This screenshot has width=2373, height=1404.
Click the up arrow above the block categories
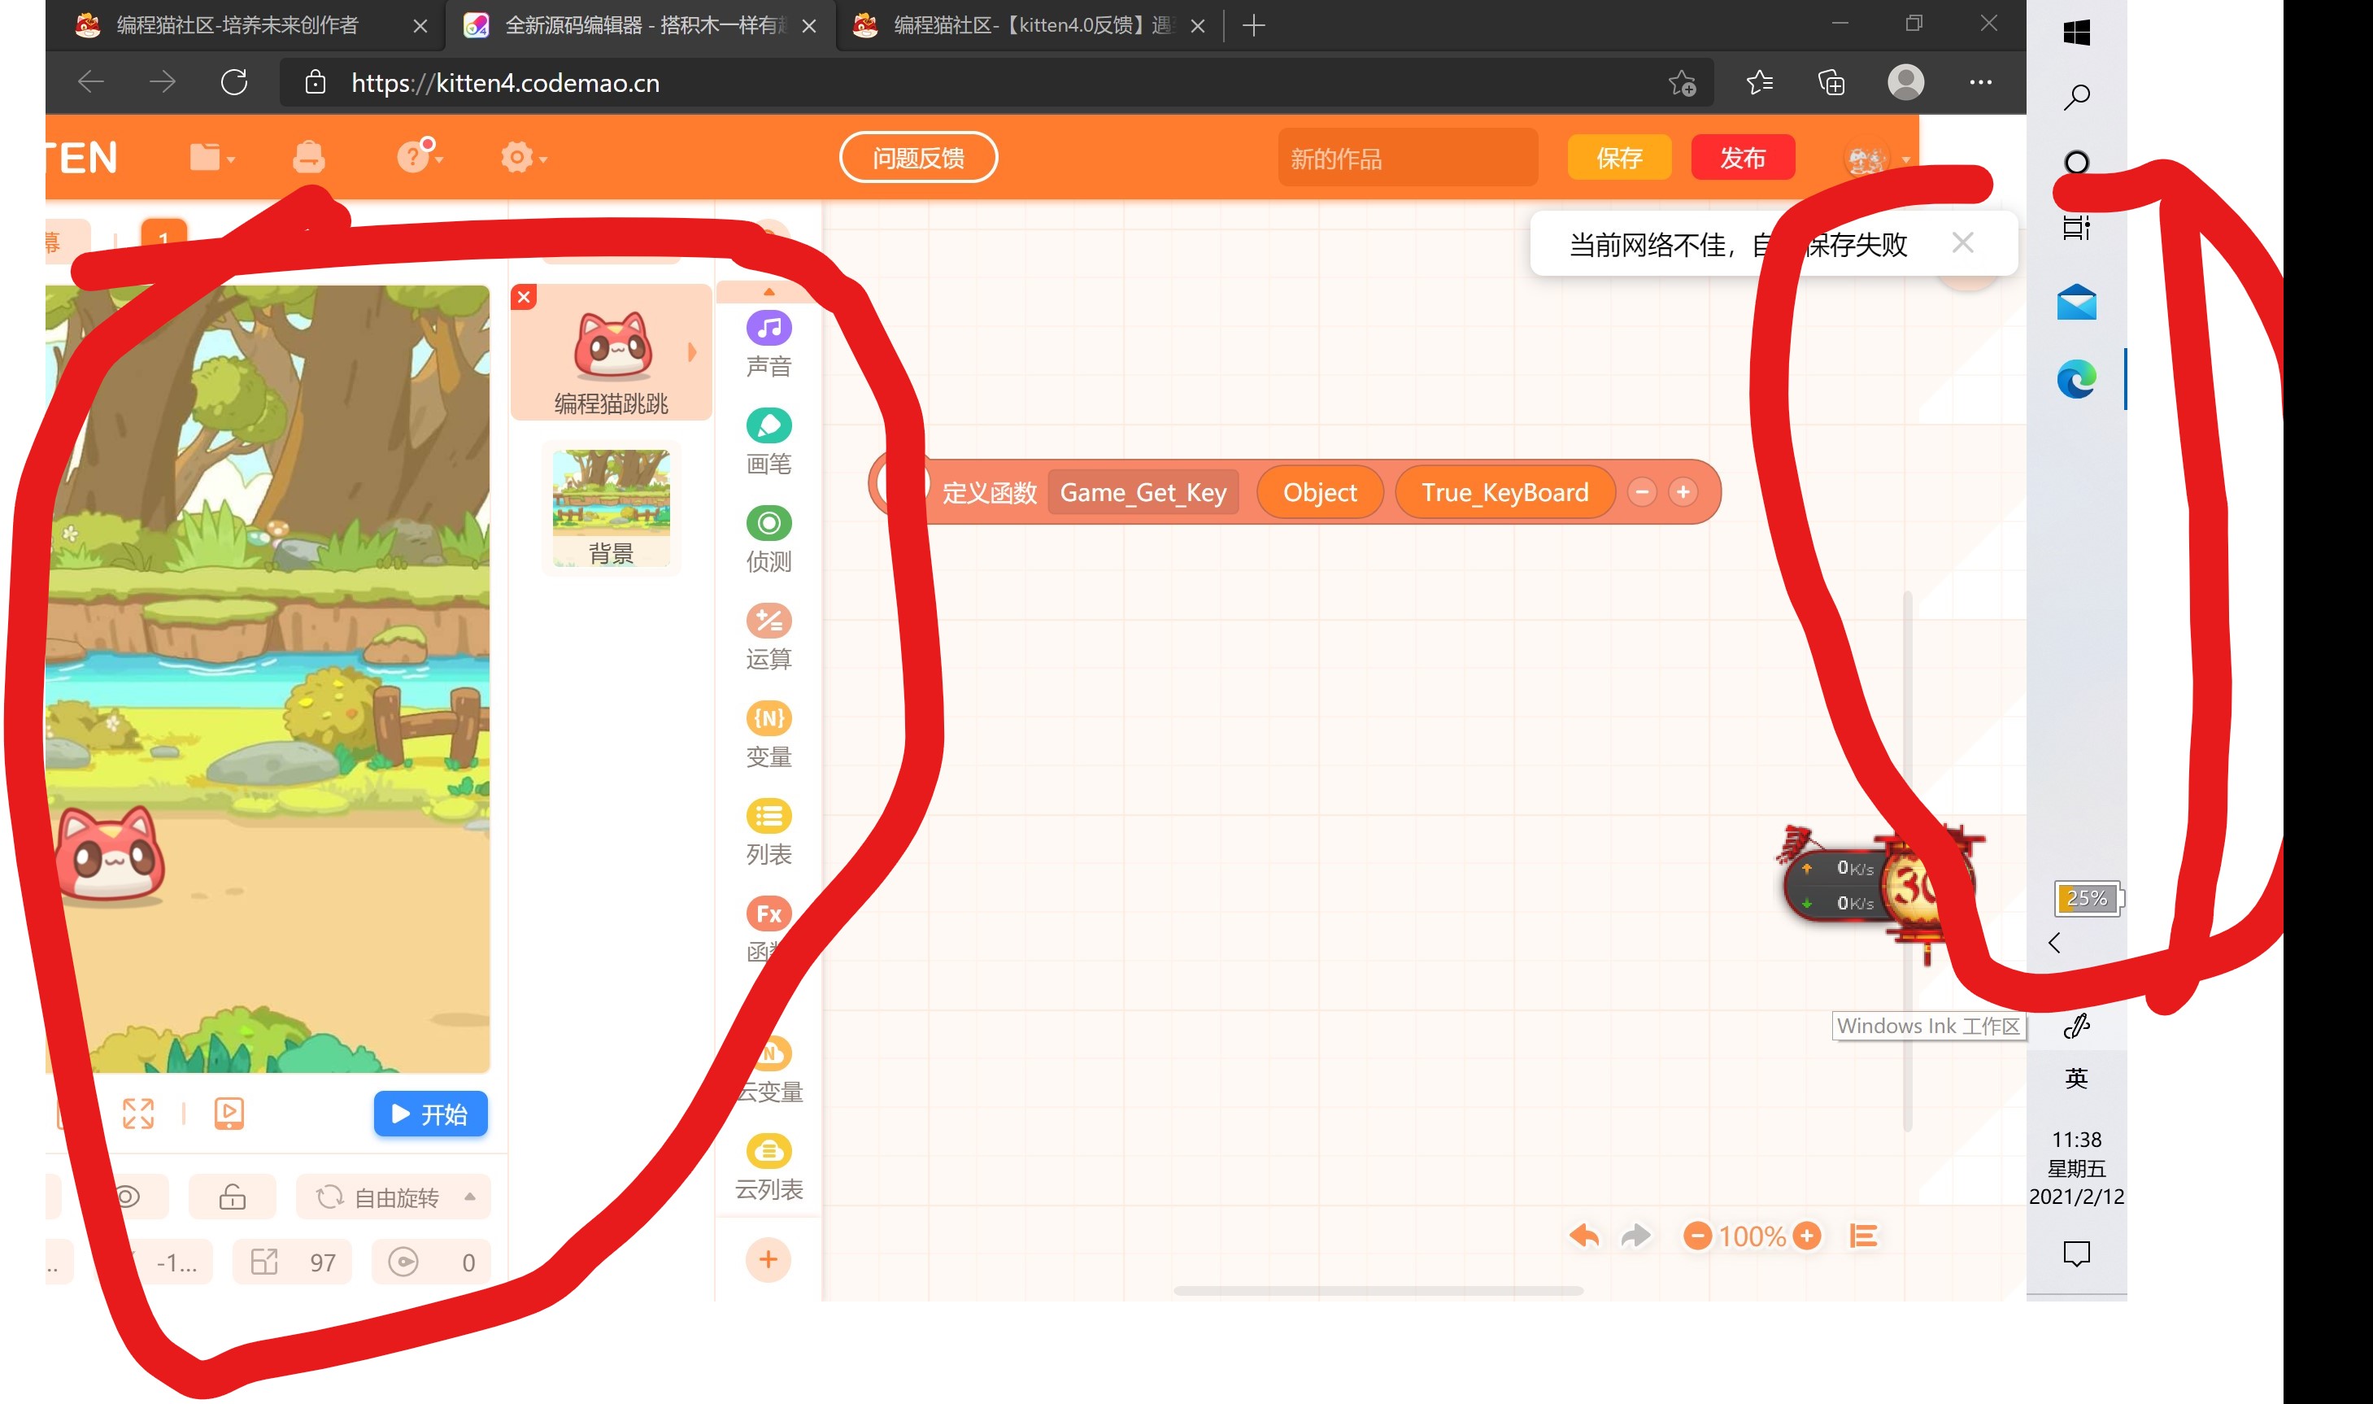click(769, 291)
